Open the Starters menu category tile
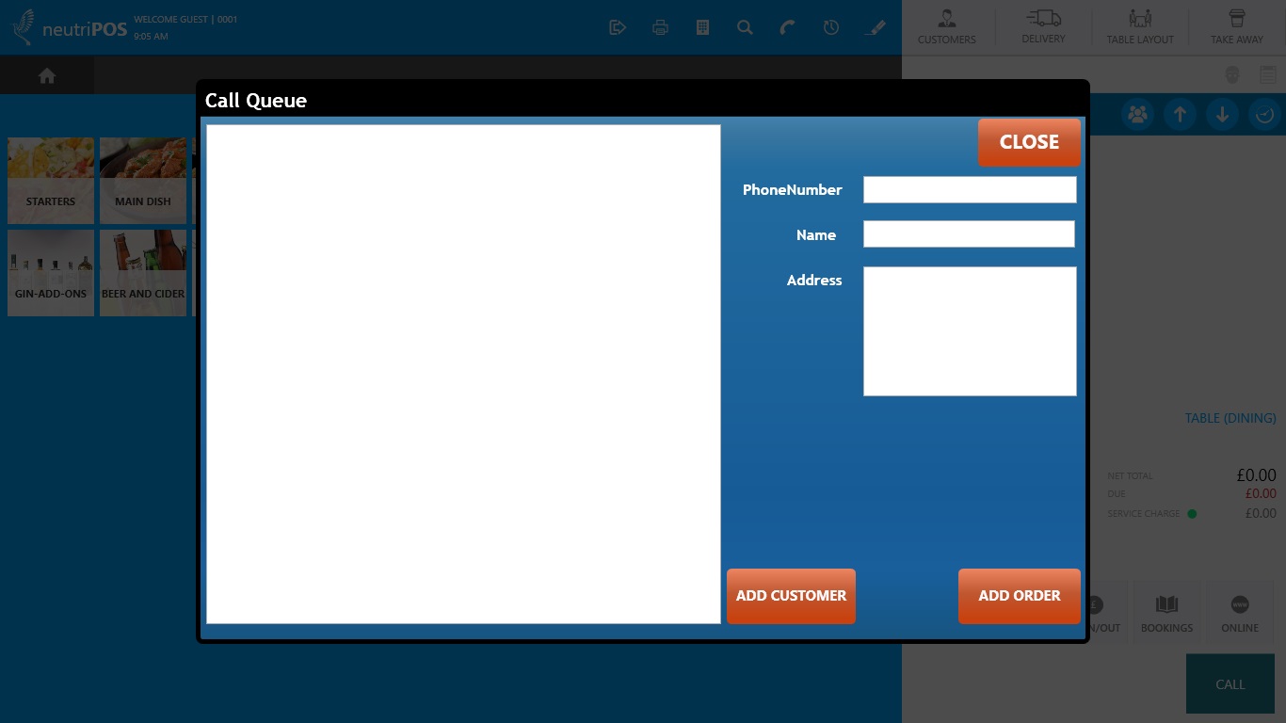The height and width of the screenshot is (723, 1286). pos(51,181)
